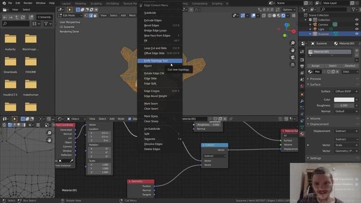361x203 pixels.
Task: Toggle X-ray in the viewport header
Action: tap(263, 15)
